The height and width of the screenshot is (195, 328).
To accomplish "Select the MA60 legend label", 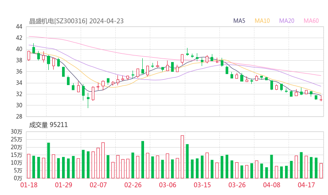I will [x=311, y=21].
